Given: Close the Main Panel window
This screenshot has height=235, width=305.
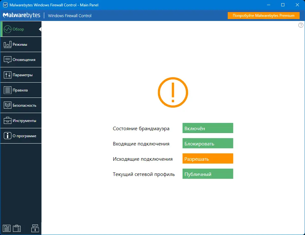Looking at the screenshot, I should [297, 5].
